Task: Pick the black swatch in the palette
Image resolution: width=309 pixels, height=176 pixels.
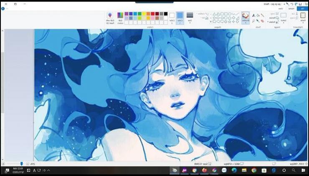Action: [166, 14]
